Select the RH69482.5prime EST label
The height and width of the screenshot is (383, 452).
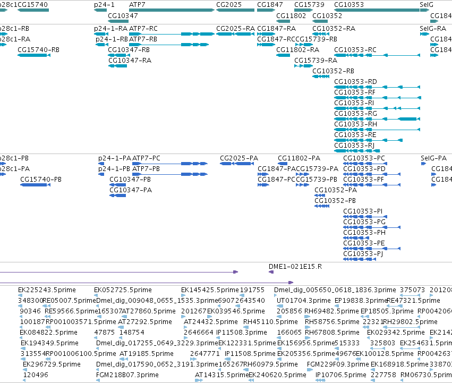tap(332, 311)
